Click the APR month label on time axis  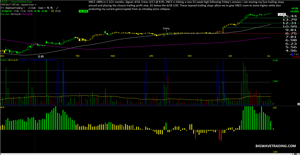(x=151, y=56)
